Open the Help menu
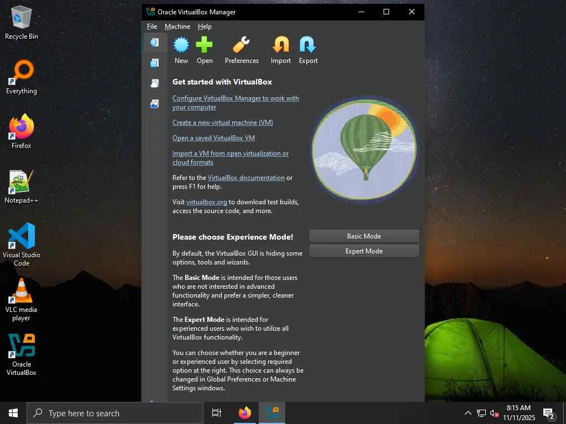 205,26
